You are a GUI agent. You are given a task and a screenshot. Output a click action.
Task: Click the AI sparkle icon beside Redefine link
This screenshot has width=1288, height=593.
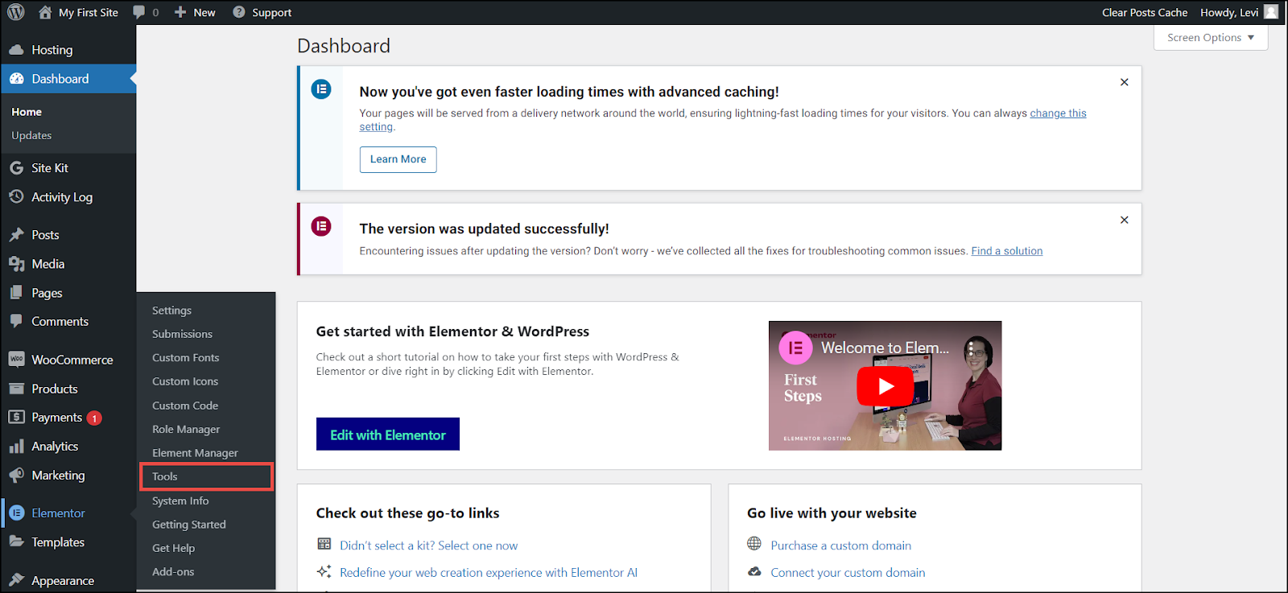point(324,571)
